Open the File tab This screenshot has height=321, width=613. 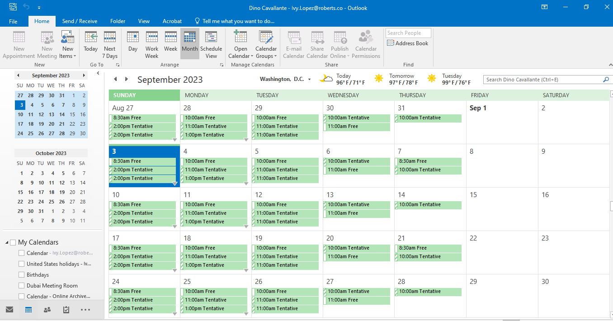coord(13,21)
